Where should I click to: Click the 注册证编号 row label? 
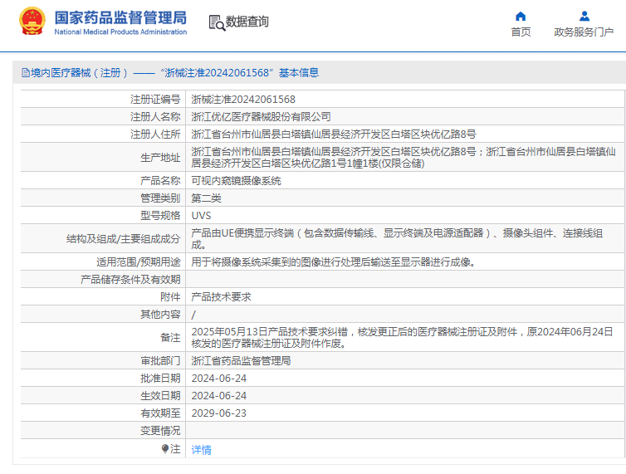pos(155,99)
